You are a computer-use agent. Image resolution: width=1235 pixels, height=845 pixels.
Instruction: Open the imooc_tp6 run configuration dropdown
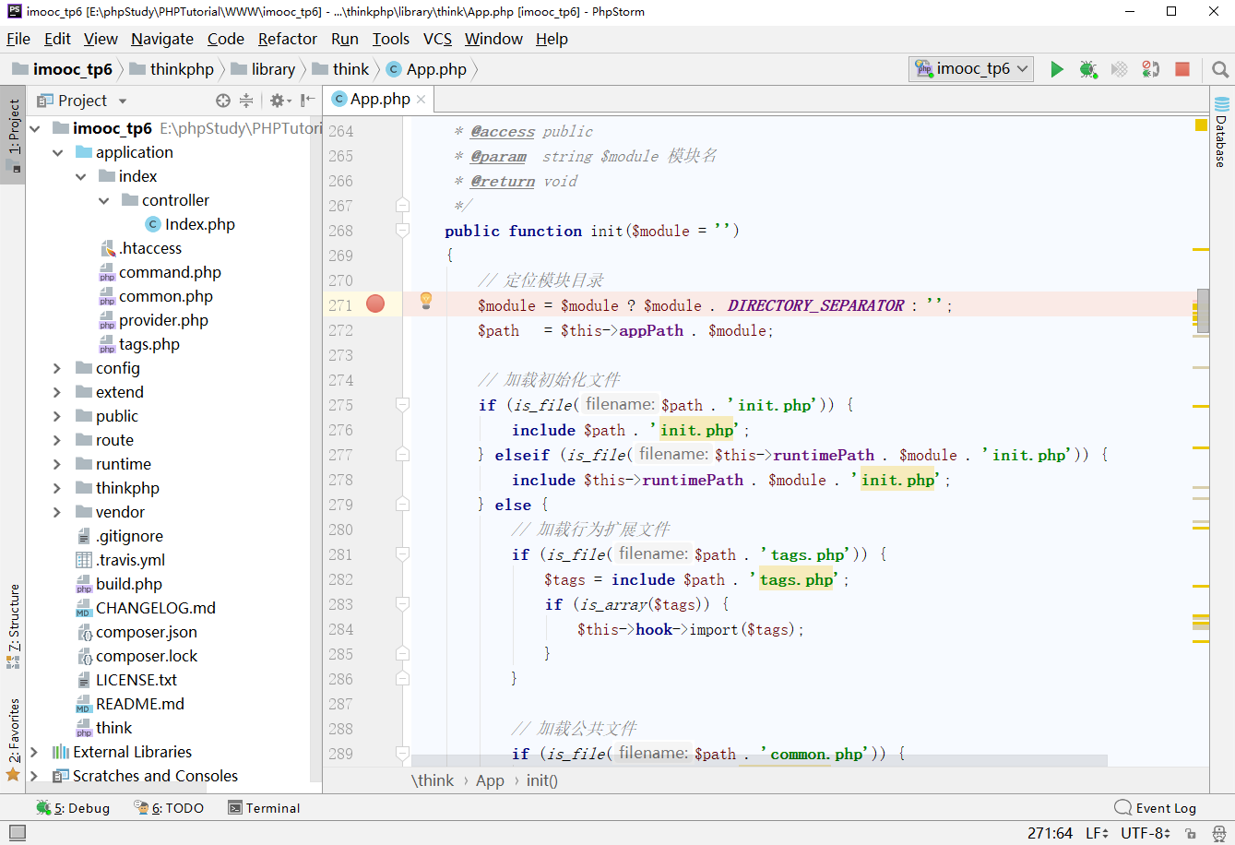click(972, 69)
